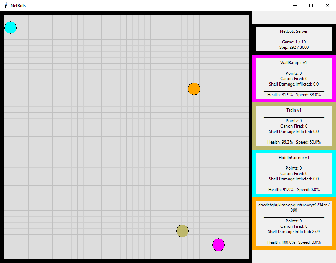Click the magenta WallBanger robot circle
The width and height of the screenshot is (336, 263).
(218, 245)
